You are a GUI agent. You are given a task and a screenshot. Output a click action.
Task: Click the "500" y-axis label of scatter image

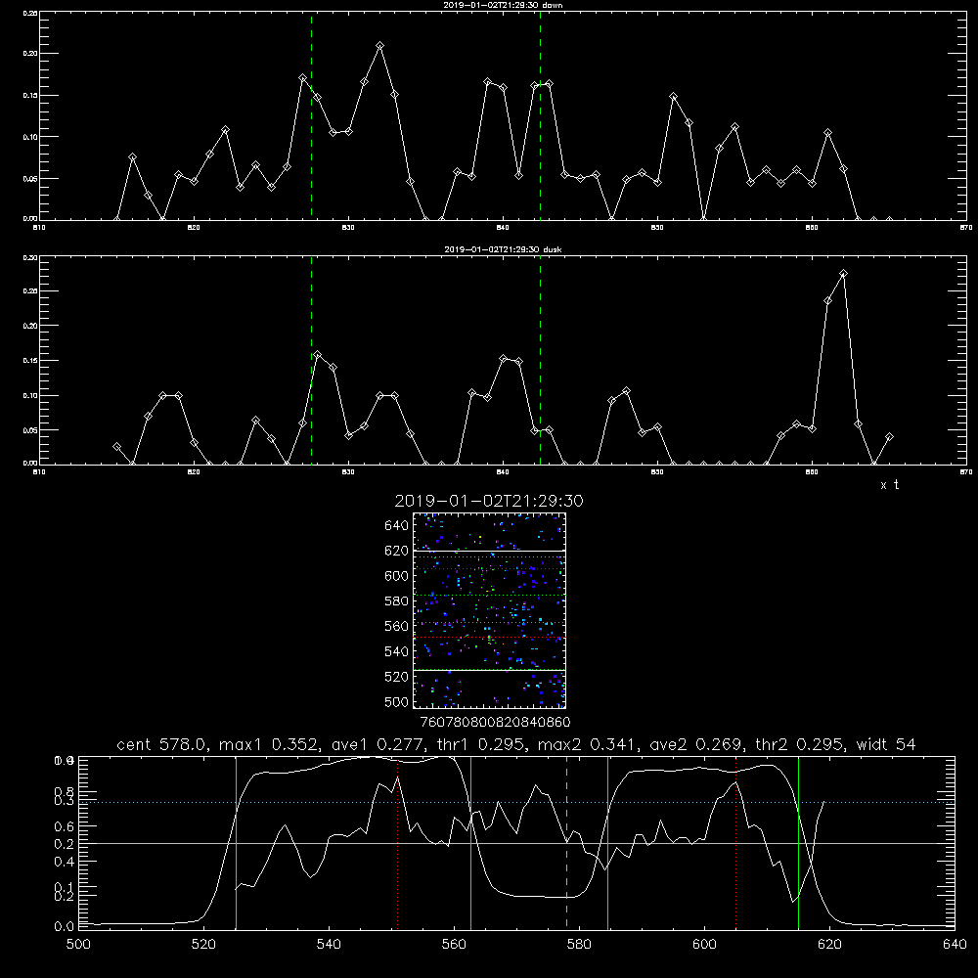pyautogui.click(x=397, y=701)
